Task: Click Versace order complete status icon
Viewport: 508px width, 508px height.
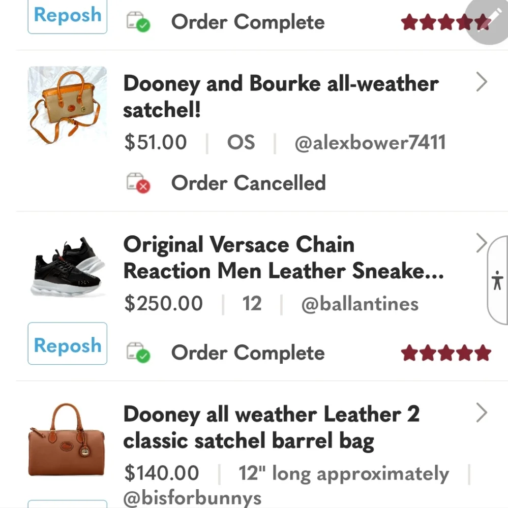Action: 138,353
